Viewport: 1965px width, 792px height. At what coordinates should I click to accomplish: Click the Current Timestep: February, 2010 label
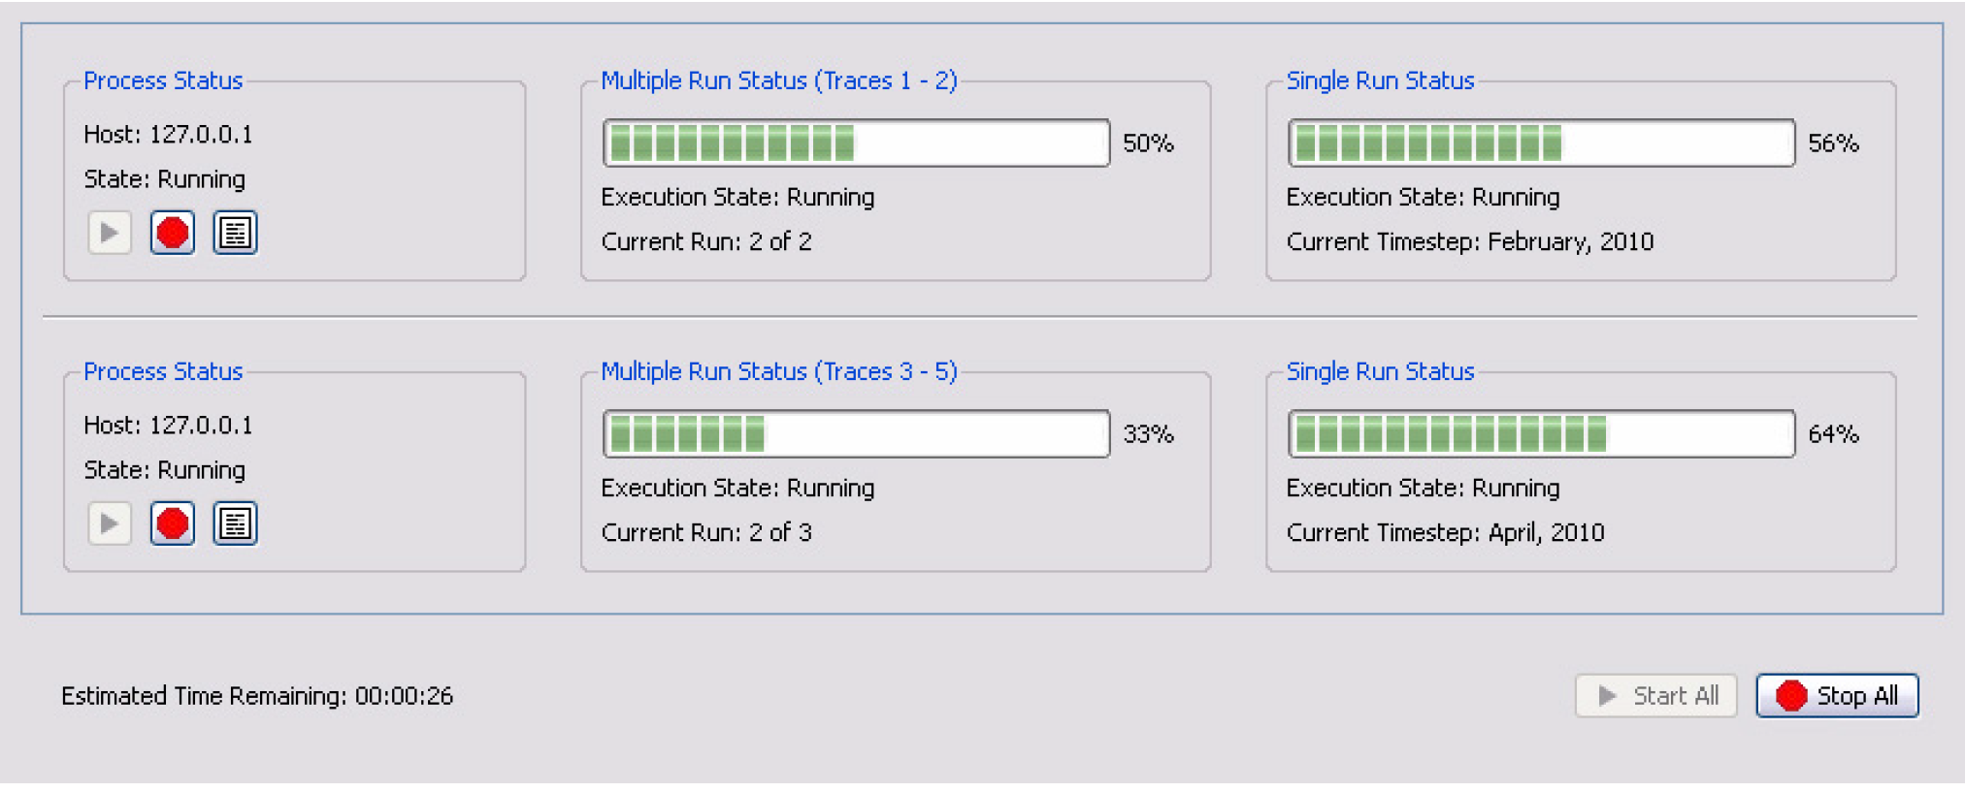(x=1470, y=242)
